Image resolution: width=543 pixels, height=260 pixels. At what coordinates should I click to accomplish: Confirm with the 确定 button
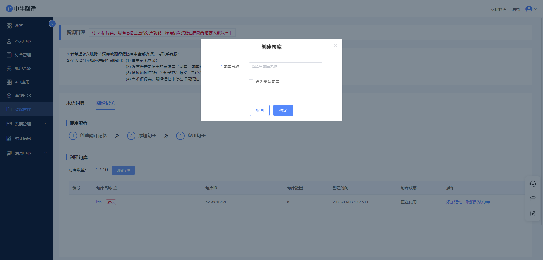283,110
